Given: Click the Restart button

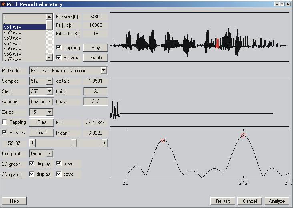Looking at the screenshot, I should point(223,201).
